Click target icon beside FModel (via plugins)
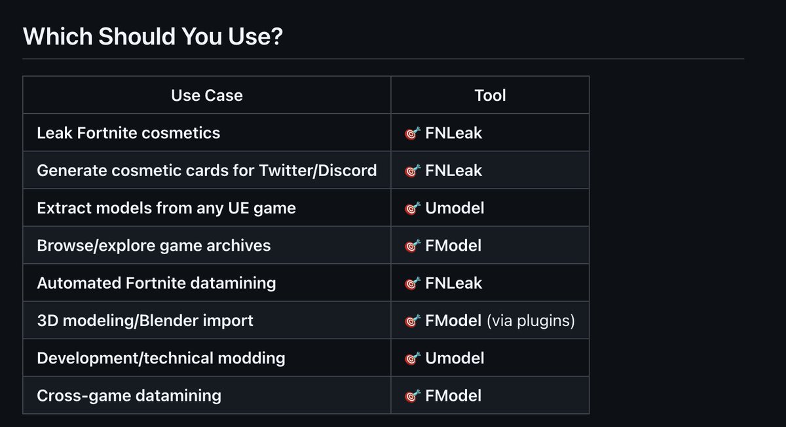The width and height of the screenshot is (786, 427). [x=413, y=321]
